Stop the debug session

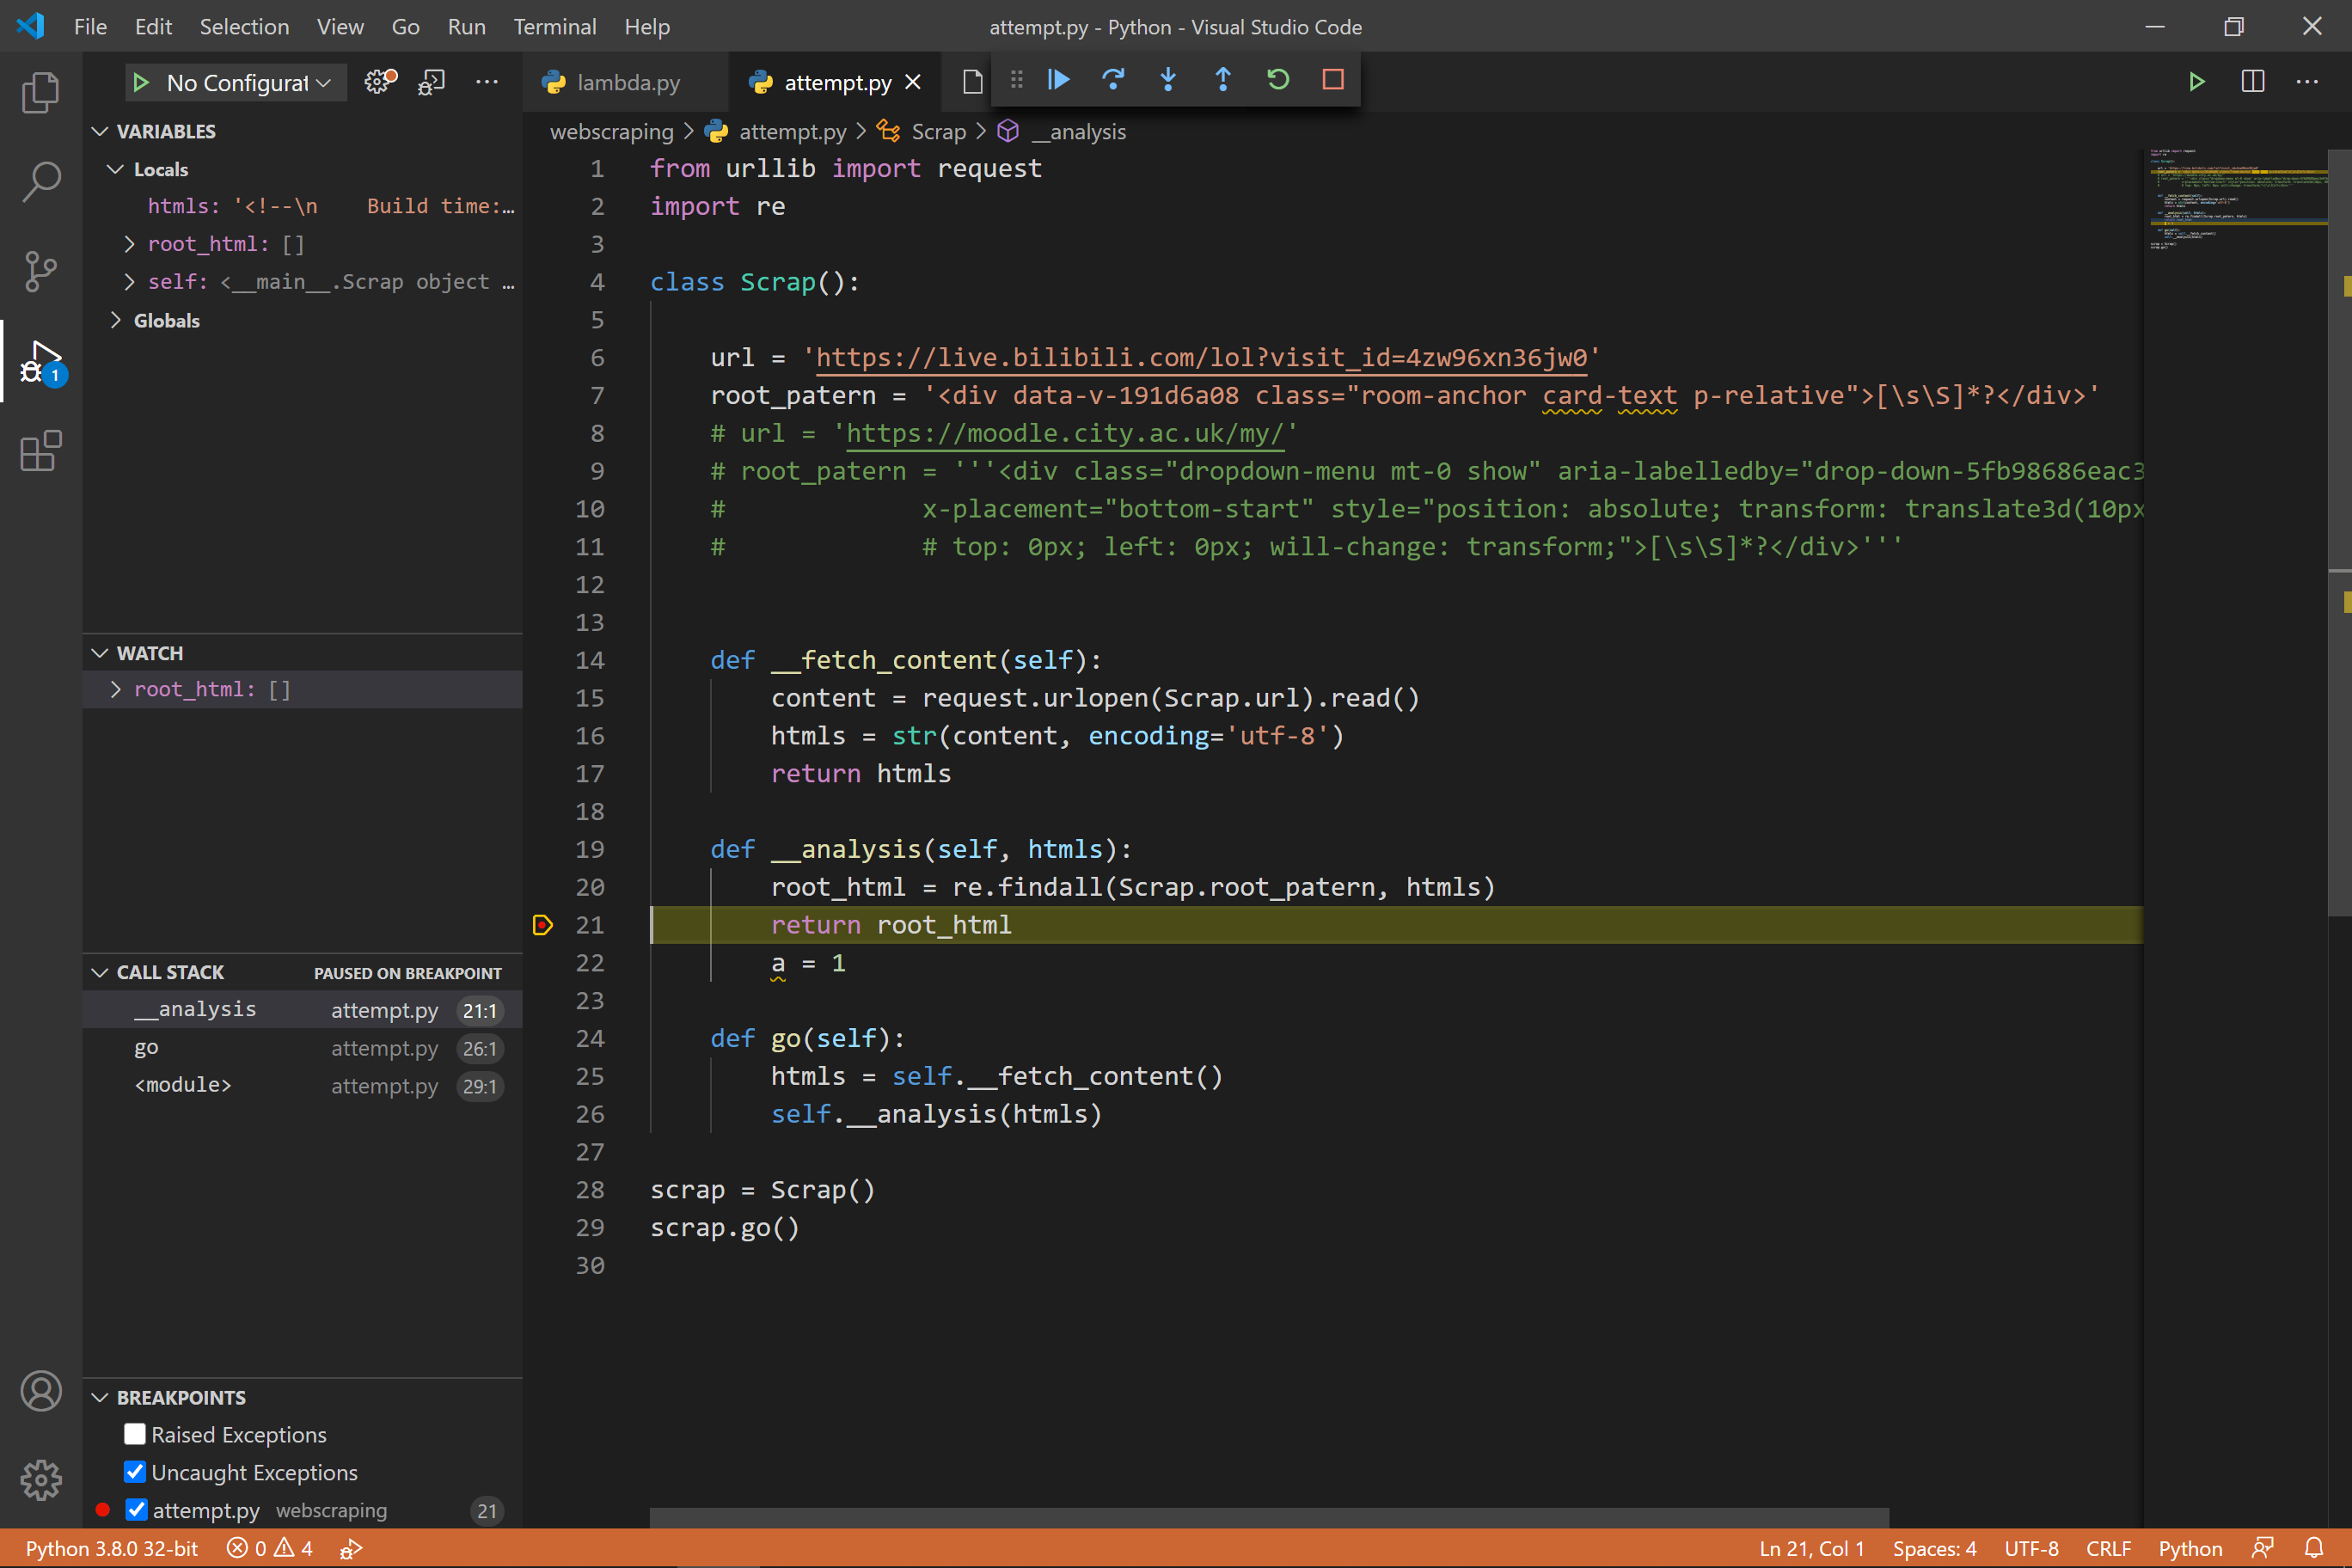tap(1333, 79)
